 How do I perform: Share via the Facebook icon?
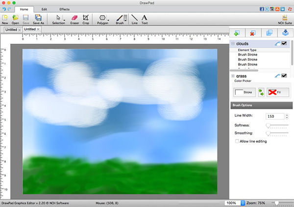(262, 9)
